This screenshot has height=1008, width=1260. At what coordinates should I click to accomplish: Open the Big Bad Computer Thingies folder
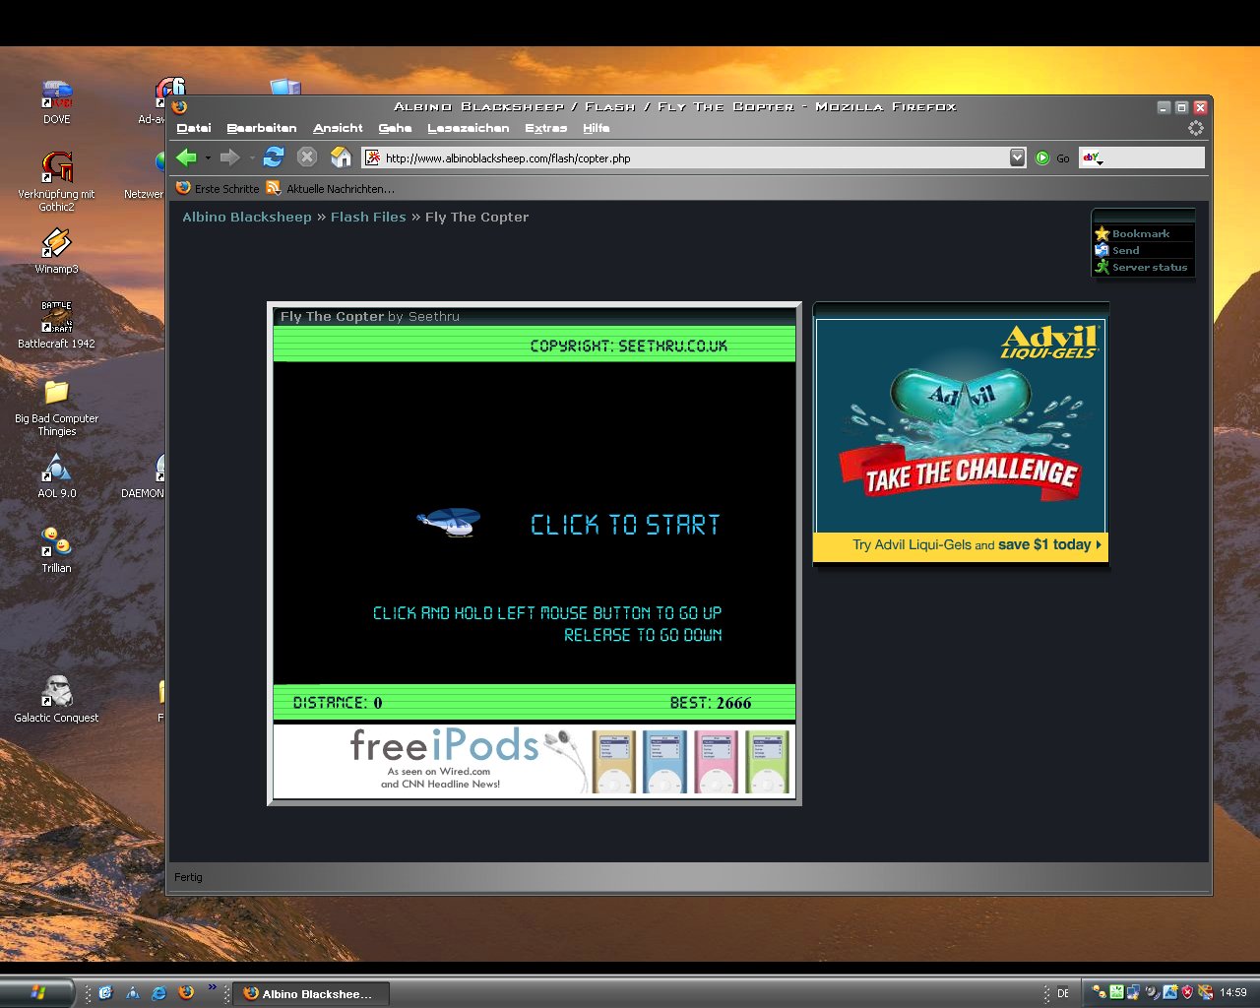[x=56, y=394]
